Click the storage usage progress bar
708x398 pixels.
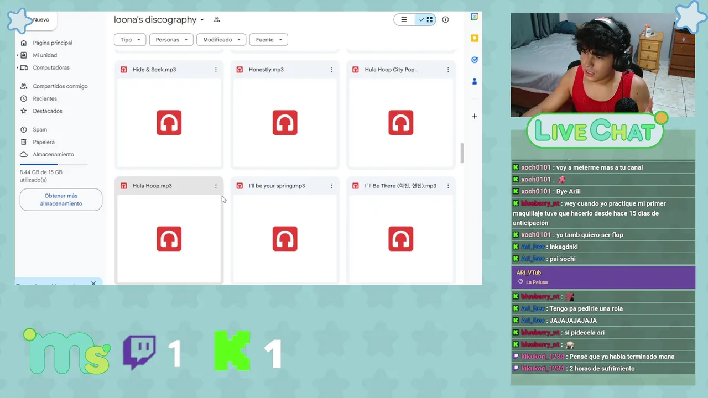click(54, 164)
